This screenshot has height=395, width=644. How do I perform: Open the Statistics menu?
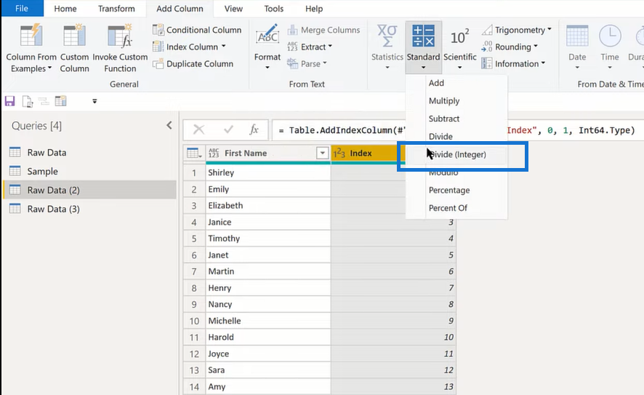(x=387, y=47)
